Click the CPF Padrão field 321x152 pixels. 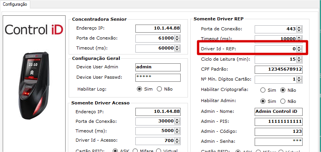(x=279, y=69)
